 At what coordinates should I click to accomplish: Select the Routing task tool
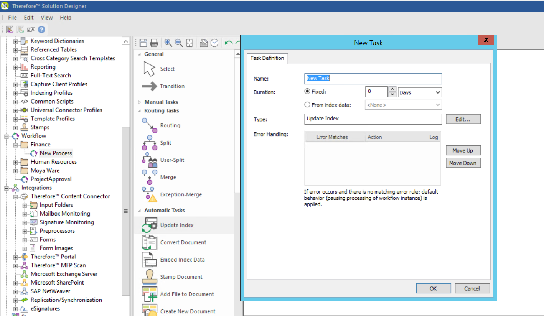coord(170,125)
